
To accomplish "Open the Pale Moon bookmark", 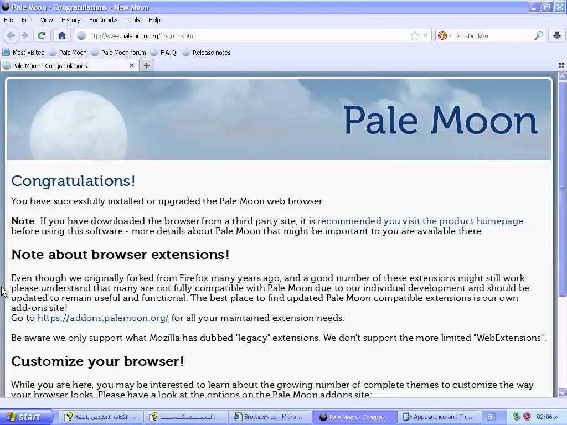I will click(68, 53).
